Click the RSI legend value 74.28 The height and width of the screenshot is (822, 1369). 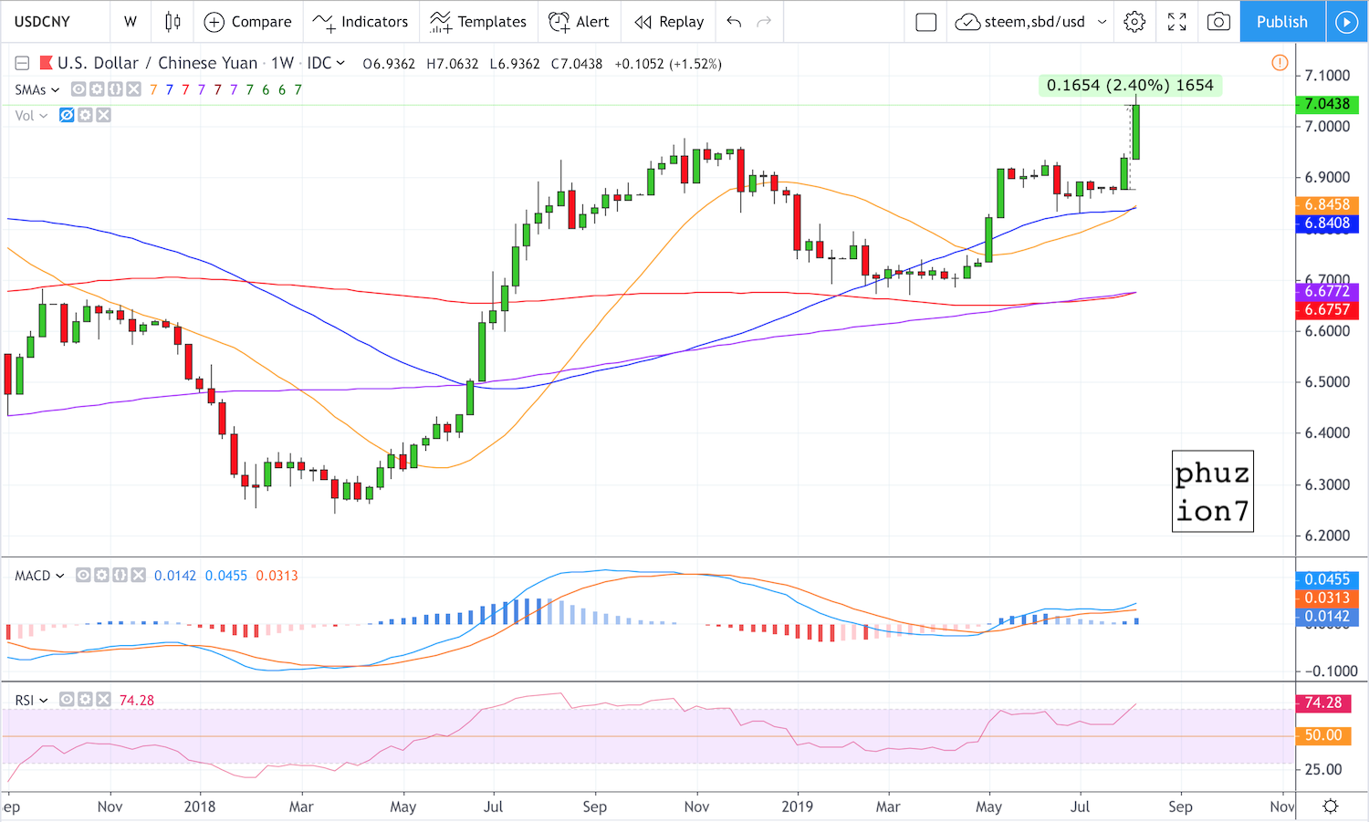(137, 701)
